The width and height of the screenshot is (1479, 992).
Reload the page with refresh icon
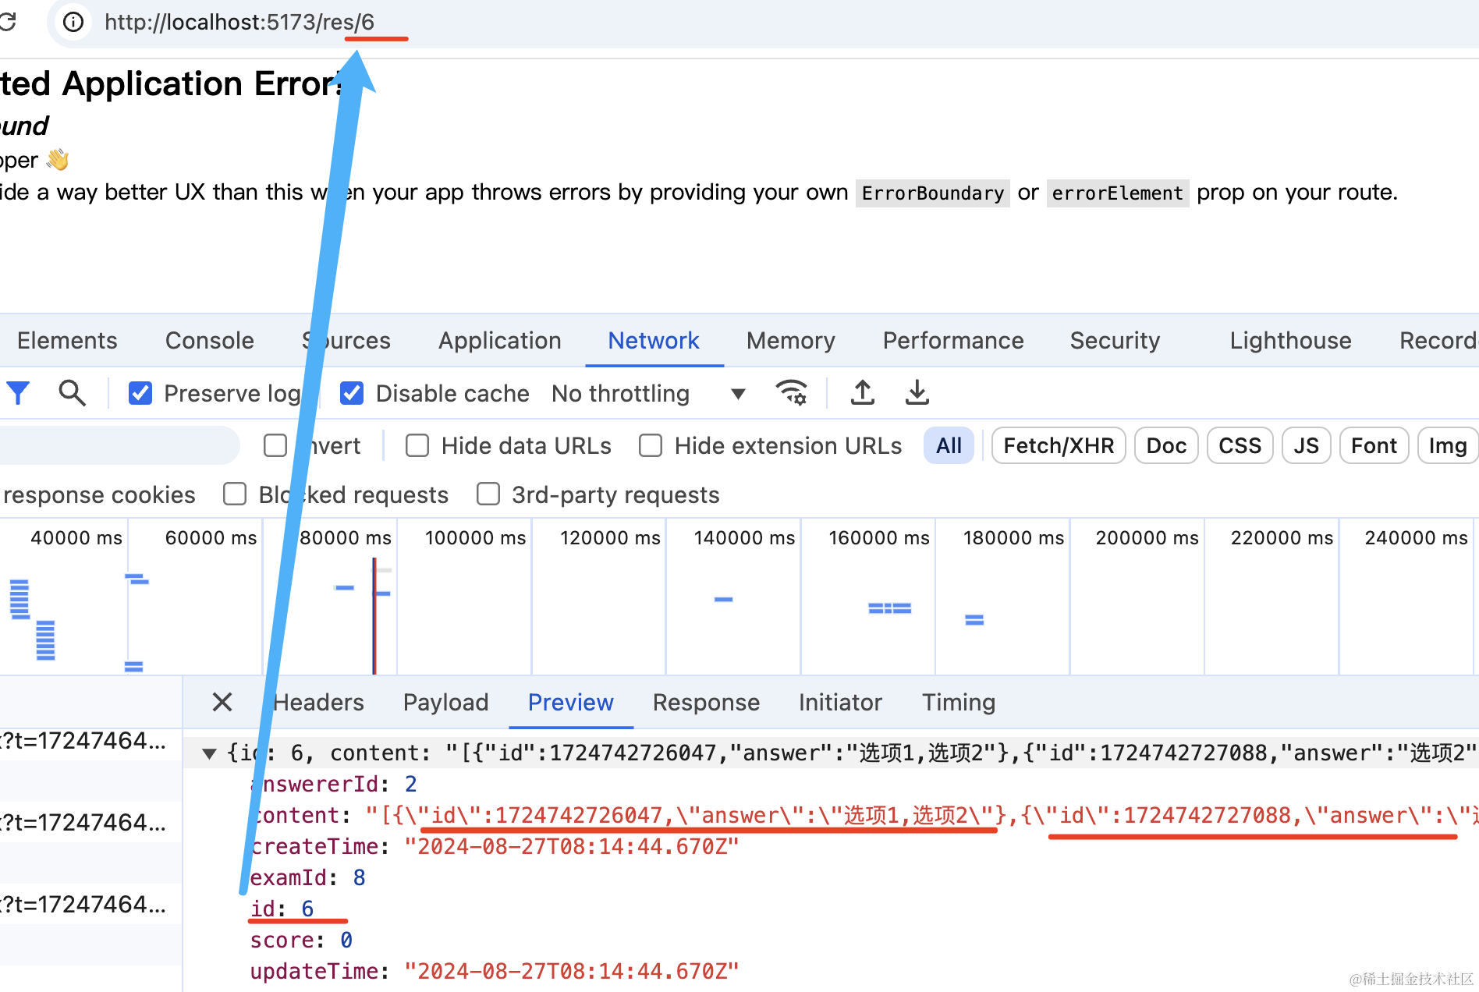pyautogui.click(x=8, y=22)
